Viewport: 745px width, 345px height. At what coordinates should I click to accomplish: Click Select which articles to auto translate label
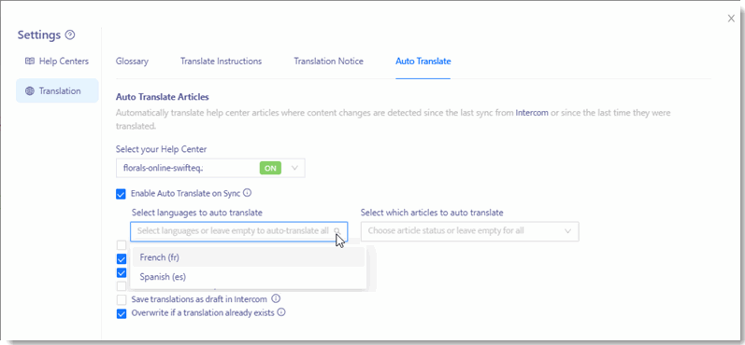[x=432, y=213]
